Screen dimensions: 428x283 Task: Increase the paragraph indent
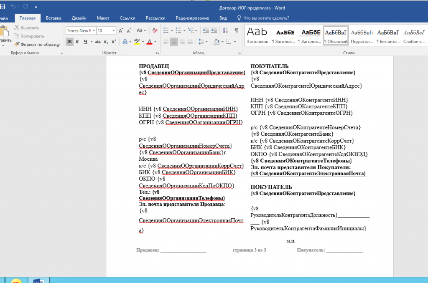coord(214,30)
